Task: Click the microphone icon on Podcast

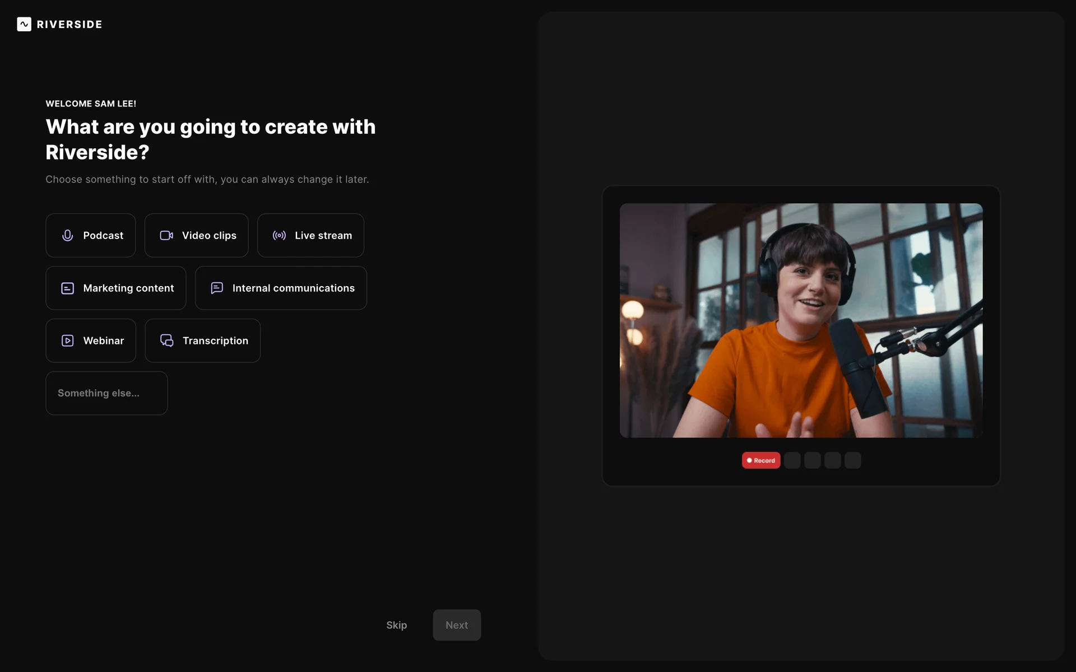Action: click(67, 236)
